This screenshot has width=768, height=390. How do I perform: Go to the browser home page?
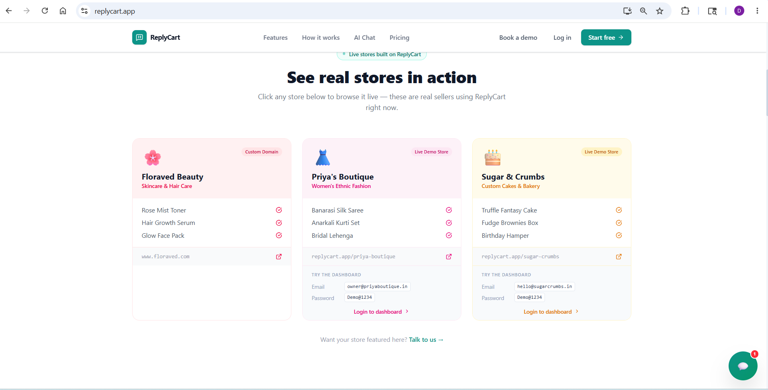[x=63, y=11]
